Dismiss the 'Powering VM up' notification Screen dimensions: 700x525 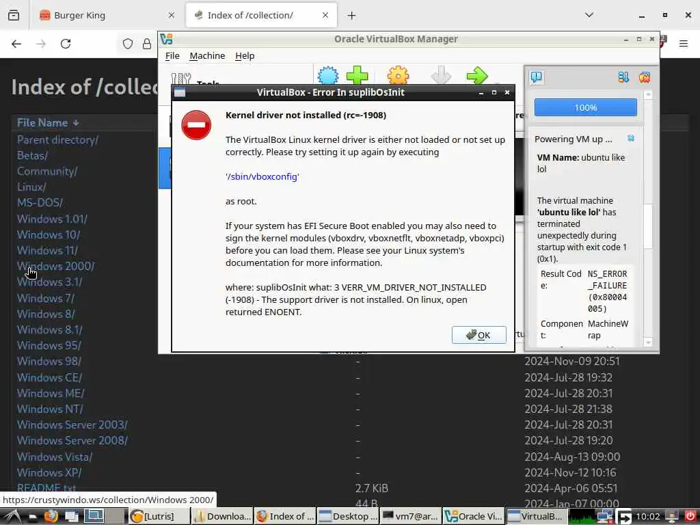click(631, 138)
